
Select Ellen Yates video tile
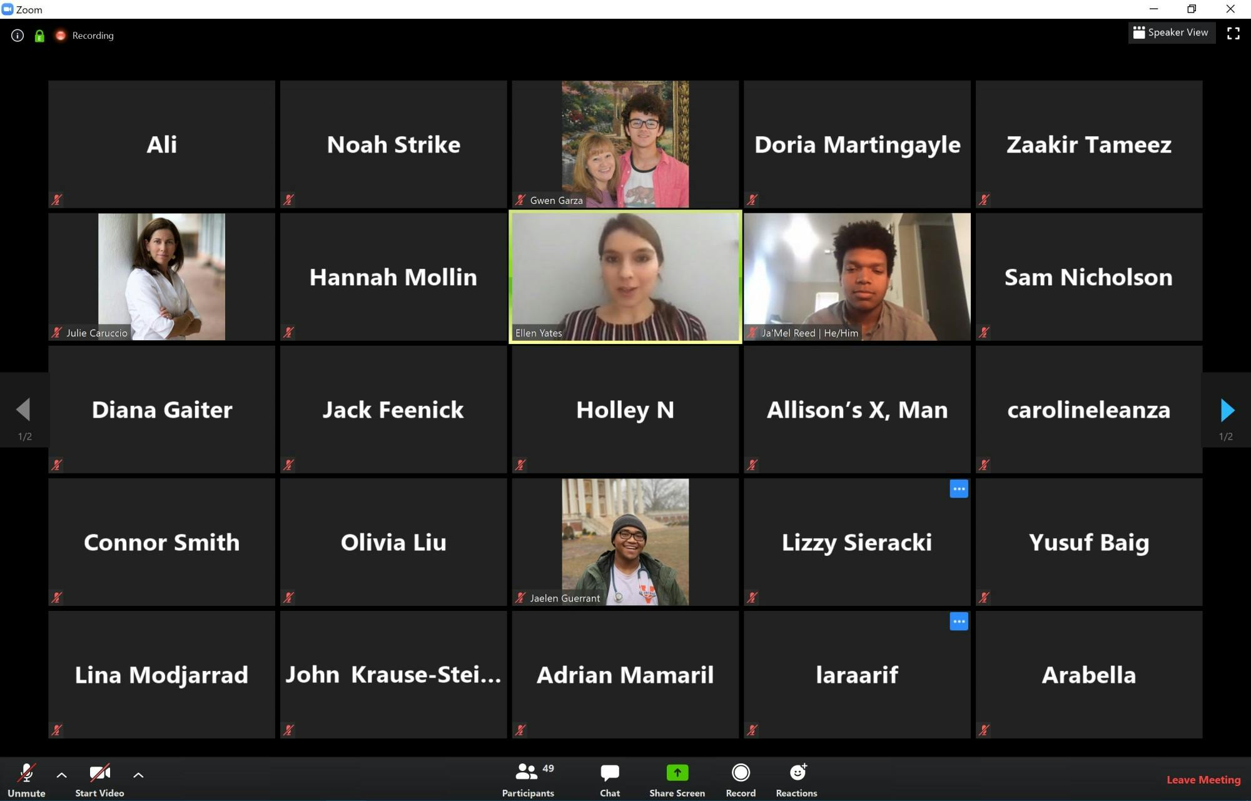[625, 276]
